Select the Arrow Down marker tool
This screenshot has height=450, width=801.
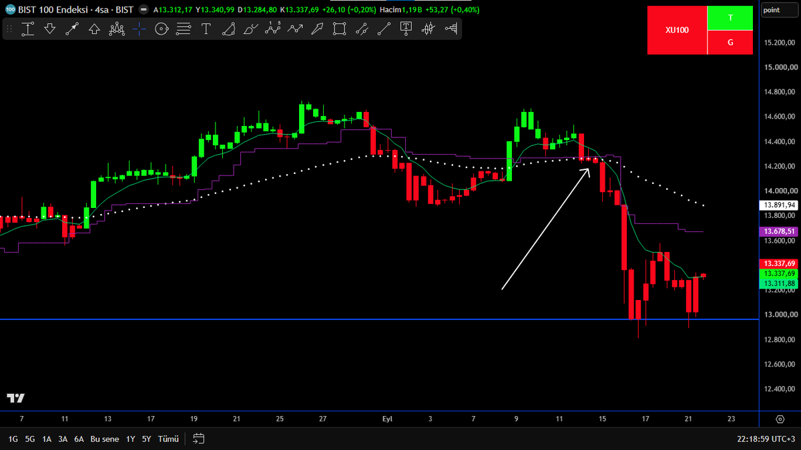(x=50, y=29)
